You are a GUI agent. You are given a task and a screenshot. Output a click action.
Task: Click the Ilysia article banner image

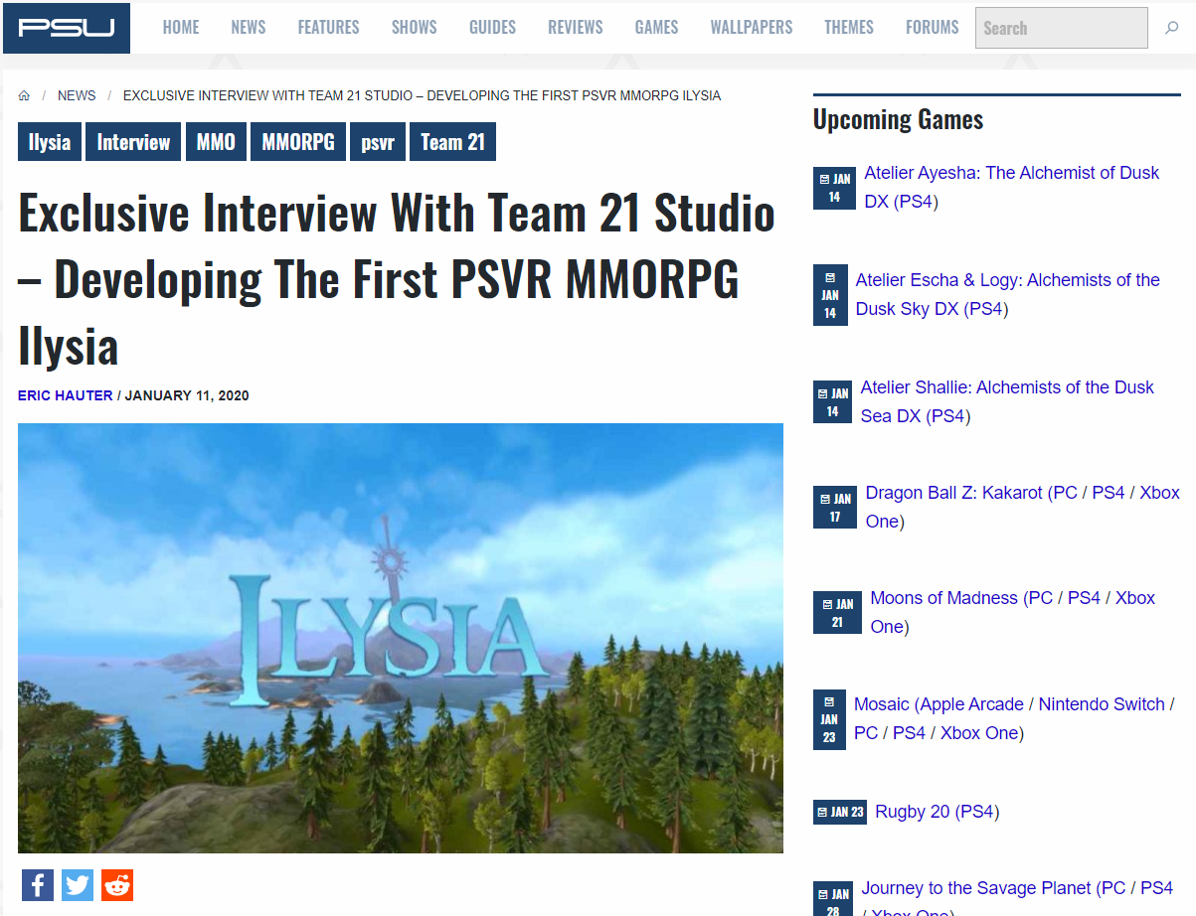[400, 638]
